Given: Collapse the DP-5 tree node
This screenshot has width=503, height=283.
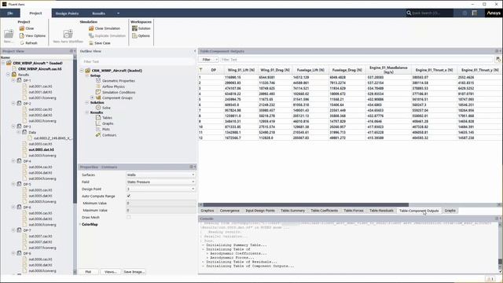Looking at the screenshot, I should [x=13, y=184].
